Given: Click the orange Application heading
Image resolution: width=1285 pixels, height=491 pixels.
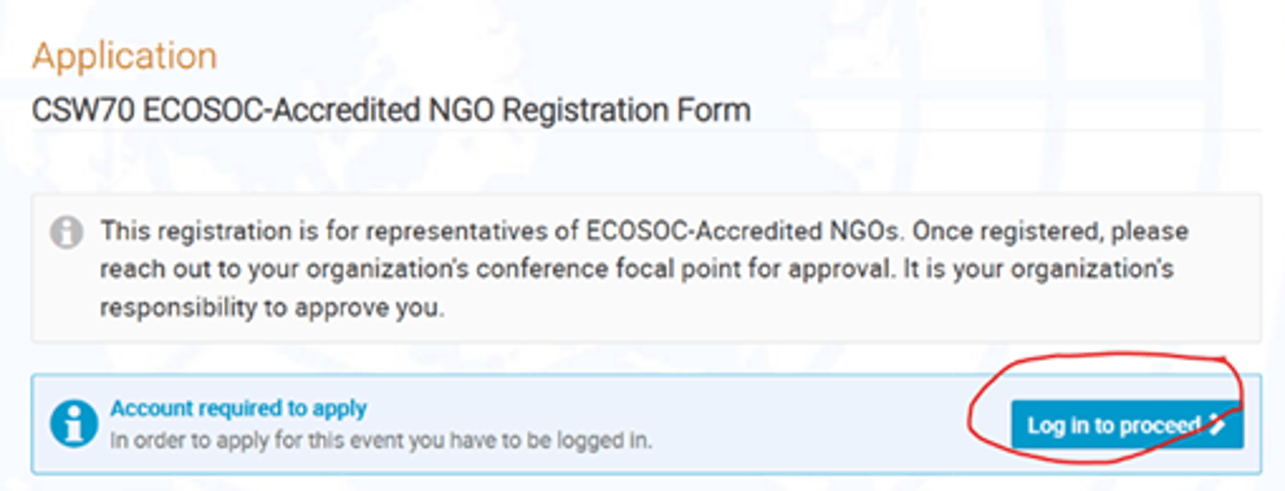Looking at the screenshot, I should (x=124, y=56).
